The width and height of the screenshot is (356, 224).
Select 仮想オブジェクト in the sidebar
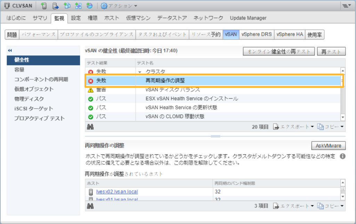pos(43,89)
